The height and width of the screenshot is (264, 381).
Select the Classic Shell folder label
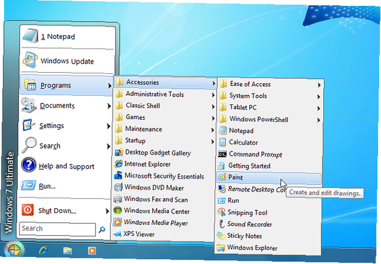[x=143, y=106]
